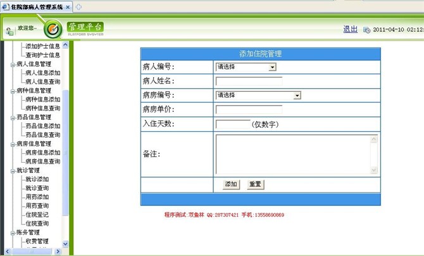Screen dimensions: 424x256
Task: Open 用药查询 in the sidebar
Action: pos(37,205)
